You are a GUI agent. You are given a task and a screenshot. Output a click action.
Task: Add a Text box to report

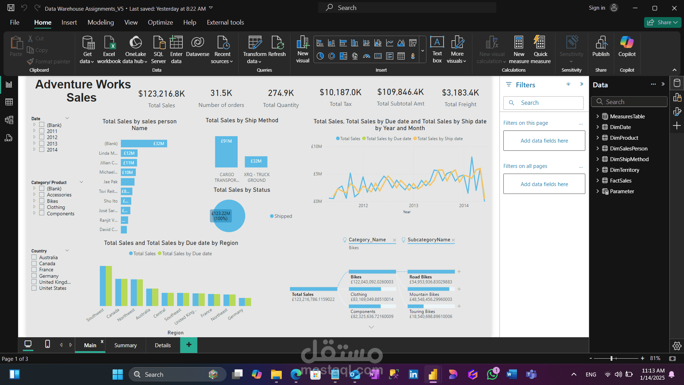[437, 50]
